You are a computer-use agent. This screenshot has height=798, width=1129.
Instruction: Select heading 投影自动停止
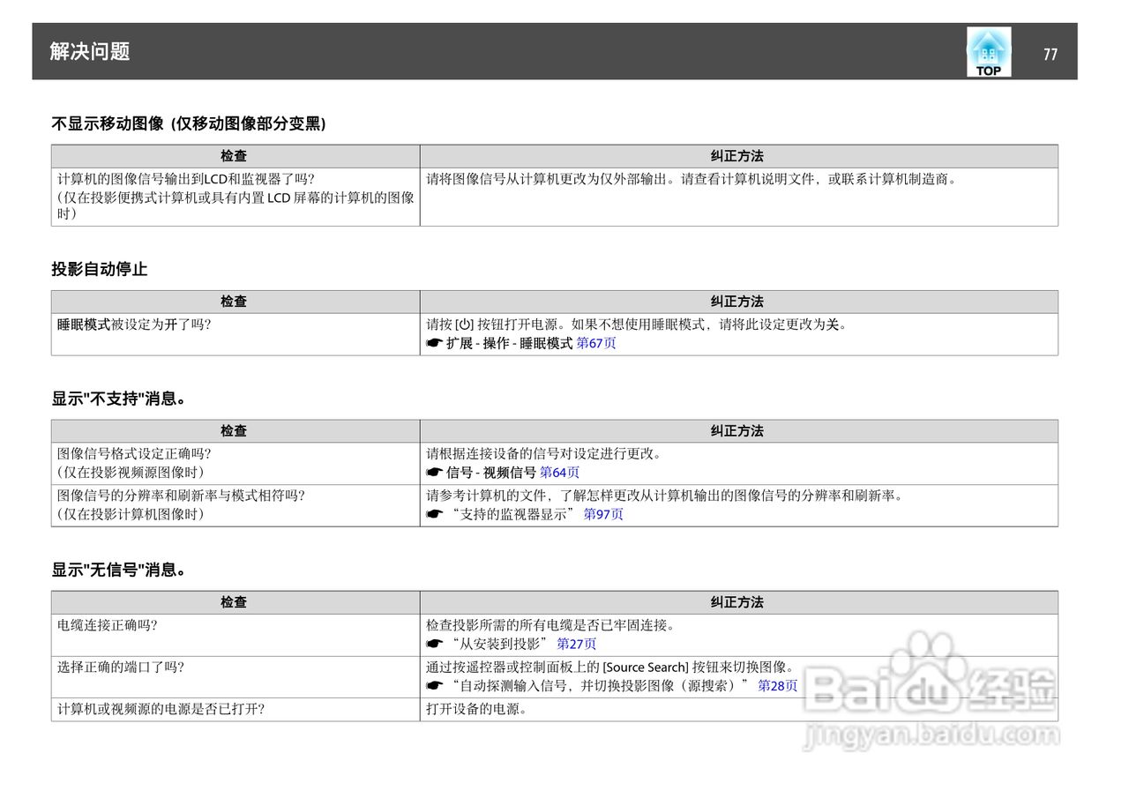[100, 270]
